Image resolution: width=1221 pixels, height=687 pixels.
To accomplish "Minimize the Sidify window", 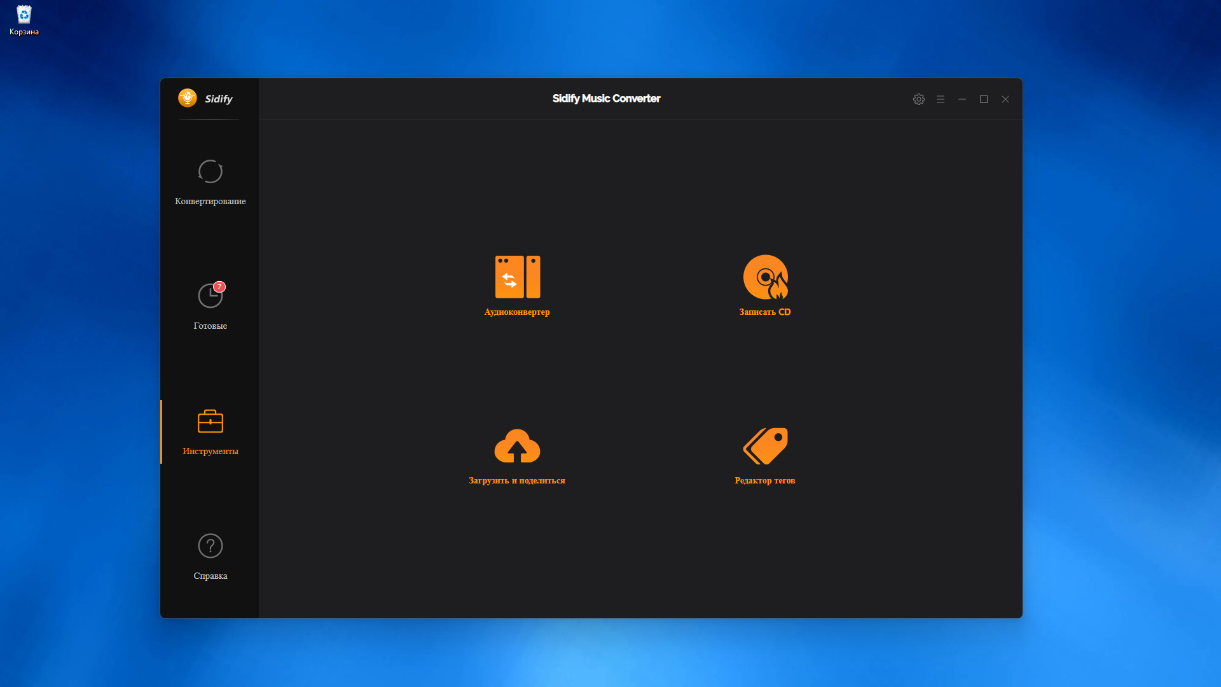I will (x=962, y=99).
